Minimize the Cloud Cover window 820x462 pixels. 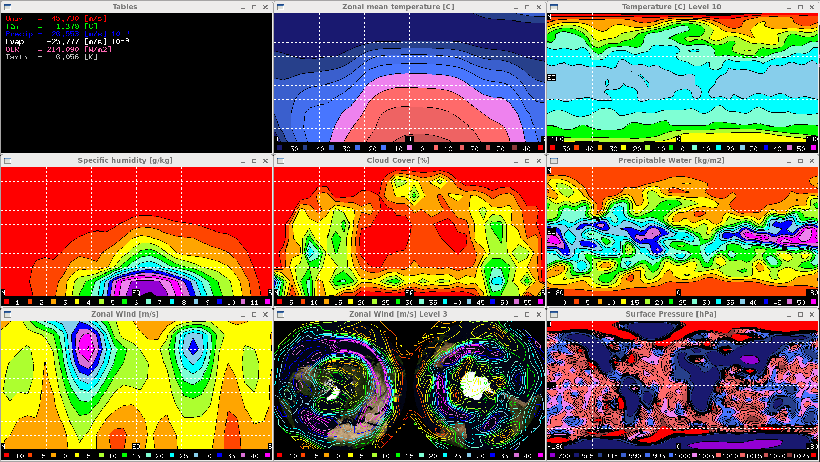click(x=516, y=161)
